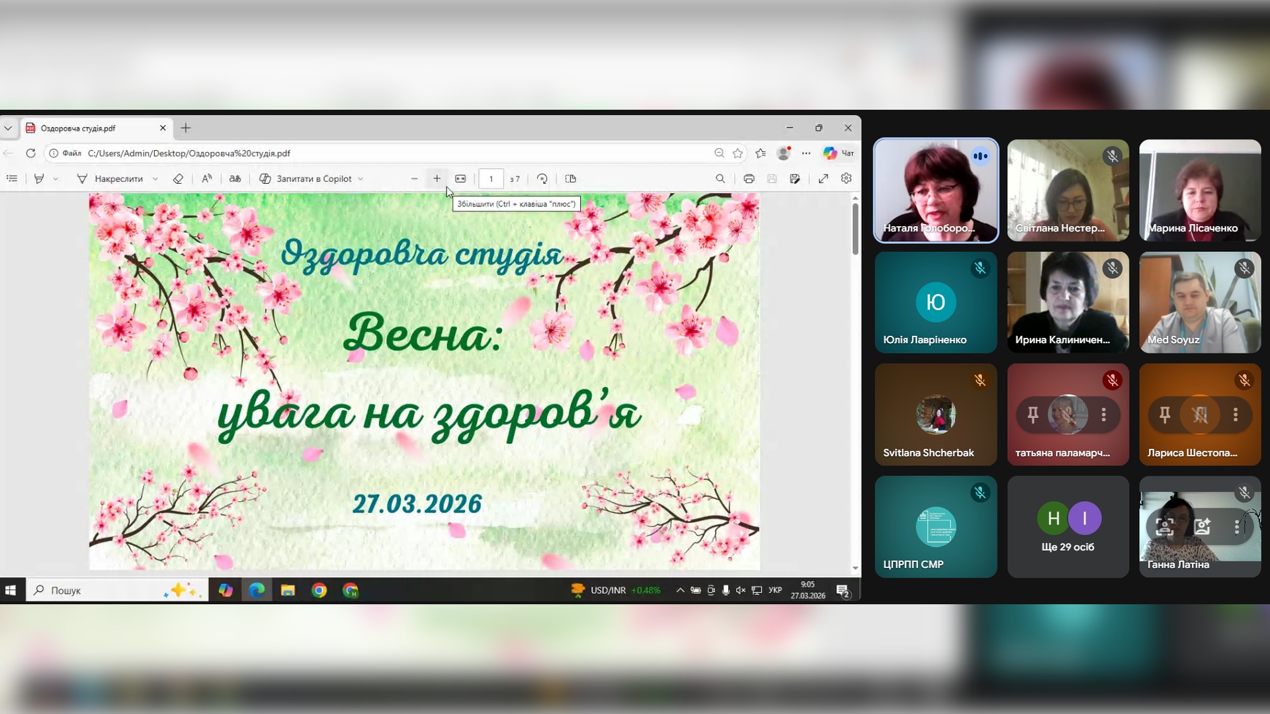This screenshot has width=1270, height=714.
Task: Click the zoom out minus button
Action: pyautogui.click(x=414, y=178)
